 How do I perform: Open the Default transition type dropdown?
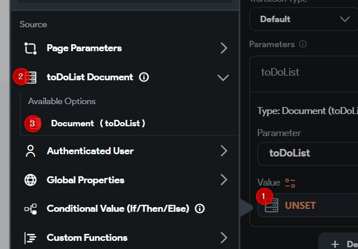304,19
